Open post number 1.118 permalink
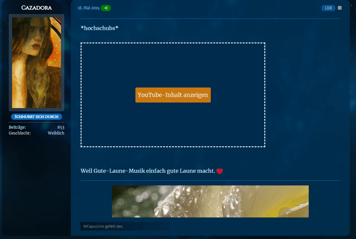 (x=328, y=8)
